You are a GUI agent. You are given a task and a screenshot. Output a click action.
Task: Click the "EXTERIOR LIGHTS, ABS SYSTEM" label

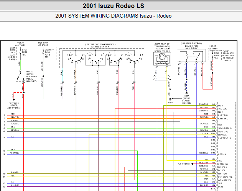14,106
